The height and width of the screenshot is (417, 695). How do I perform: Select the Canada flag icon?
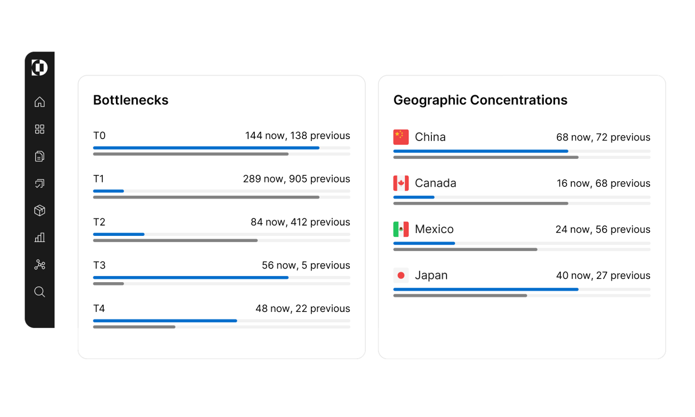400,183
